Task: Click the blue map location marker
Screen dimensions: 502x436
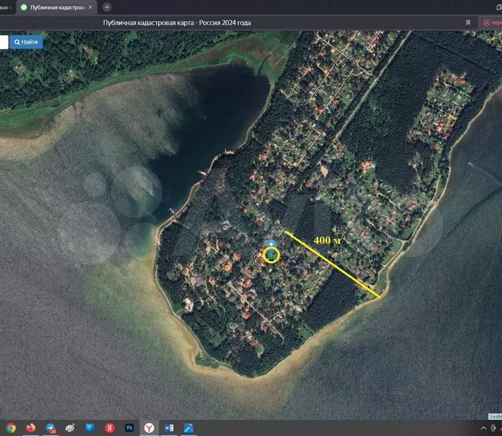Action: click(x=272, y=243)
